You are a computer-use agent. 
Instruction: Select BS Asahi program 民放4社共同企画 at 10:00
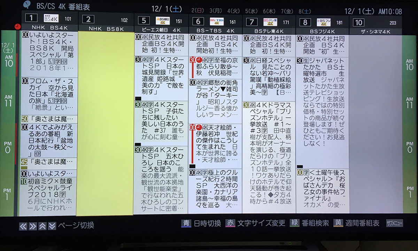click(161, 44)
